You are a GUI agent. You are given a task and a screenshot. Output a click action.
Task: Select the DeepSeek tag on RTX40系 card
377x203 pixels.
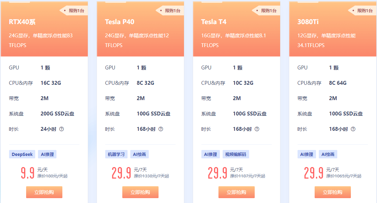[x=22, y=154]
